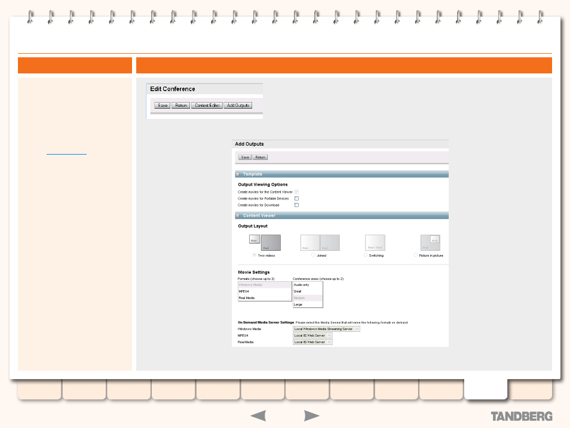Click Return in Add Outputs panel
The width and height of the screenshot is (570, 428).
tap(260, 158)
